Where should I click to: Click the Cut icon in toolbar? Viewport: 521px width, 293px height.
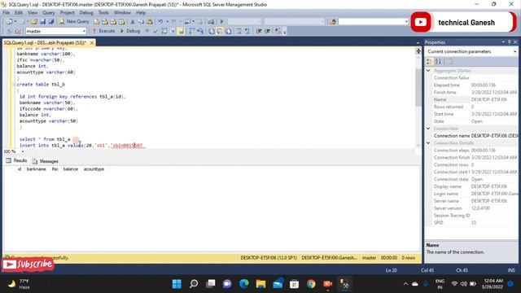[133, 22]
